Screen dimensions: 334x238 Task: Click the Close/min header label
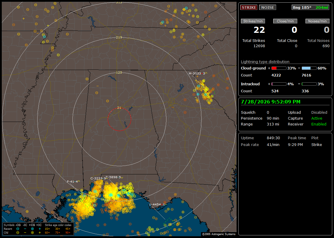click(x=285, y=21)
